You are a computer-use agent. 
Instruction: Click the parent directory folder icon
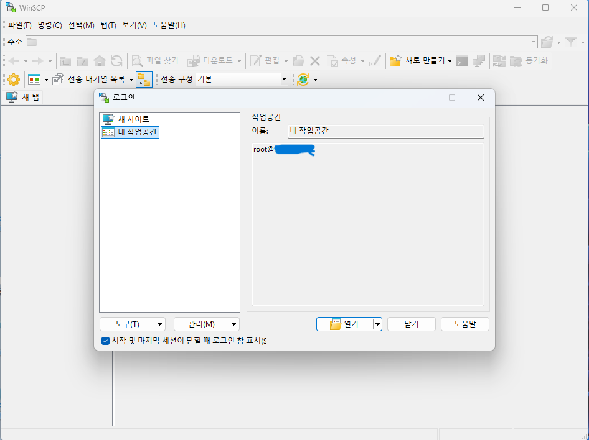tap(66, 61)
